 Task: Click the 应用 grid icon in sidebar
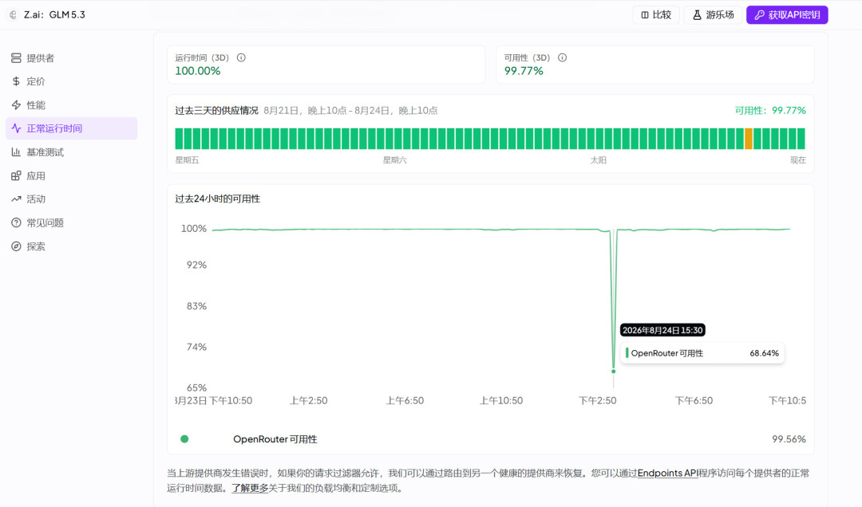(16, 175)
